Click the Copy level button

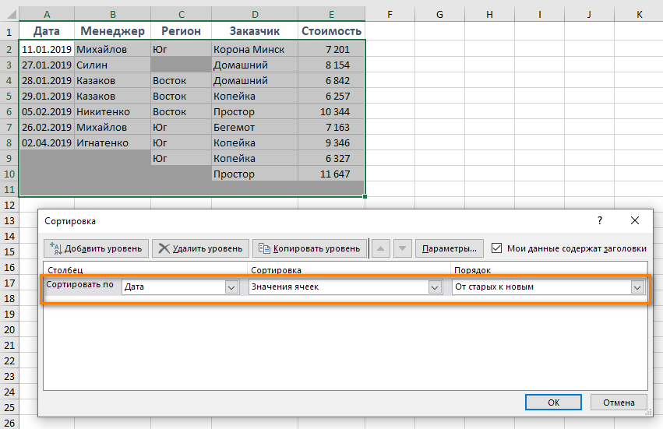(309, 248)
